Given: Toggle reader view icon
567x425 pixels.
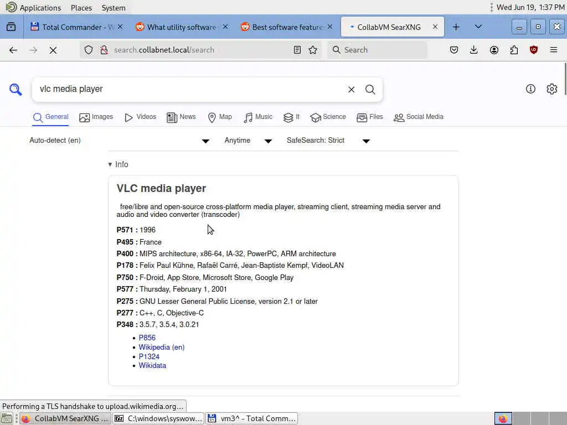Looking at the screenshot, I should [x=297, y=50].
